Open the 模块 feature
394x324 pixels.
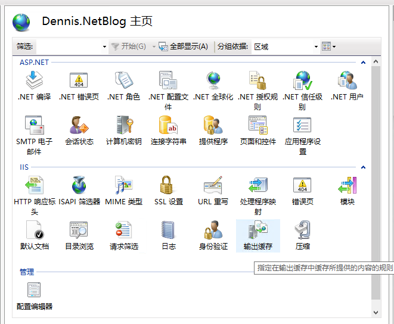pyautogui.click(x=348, y=191)
